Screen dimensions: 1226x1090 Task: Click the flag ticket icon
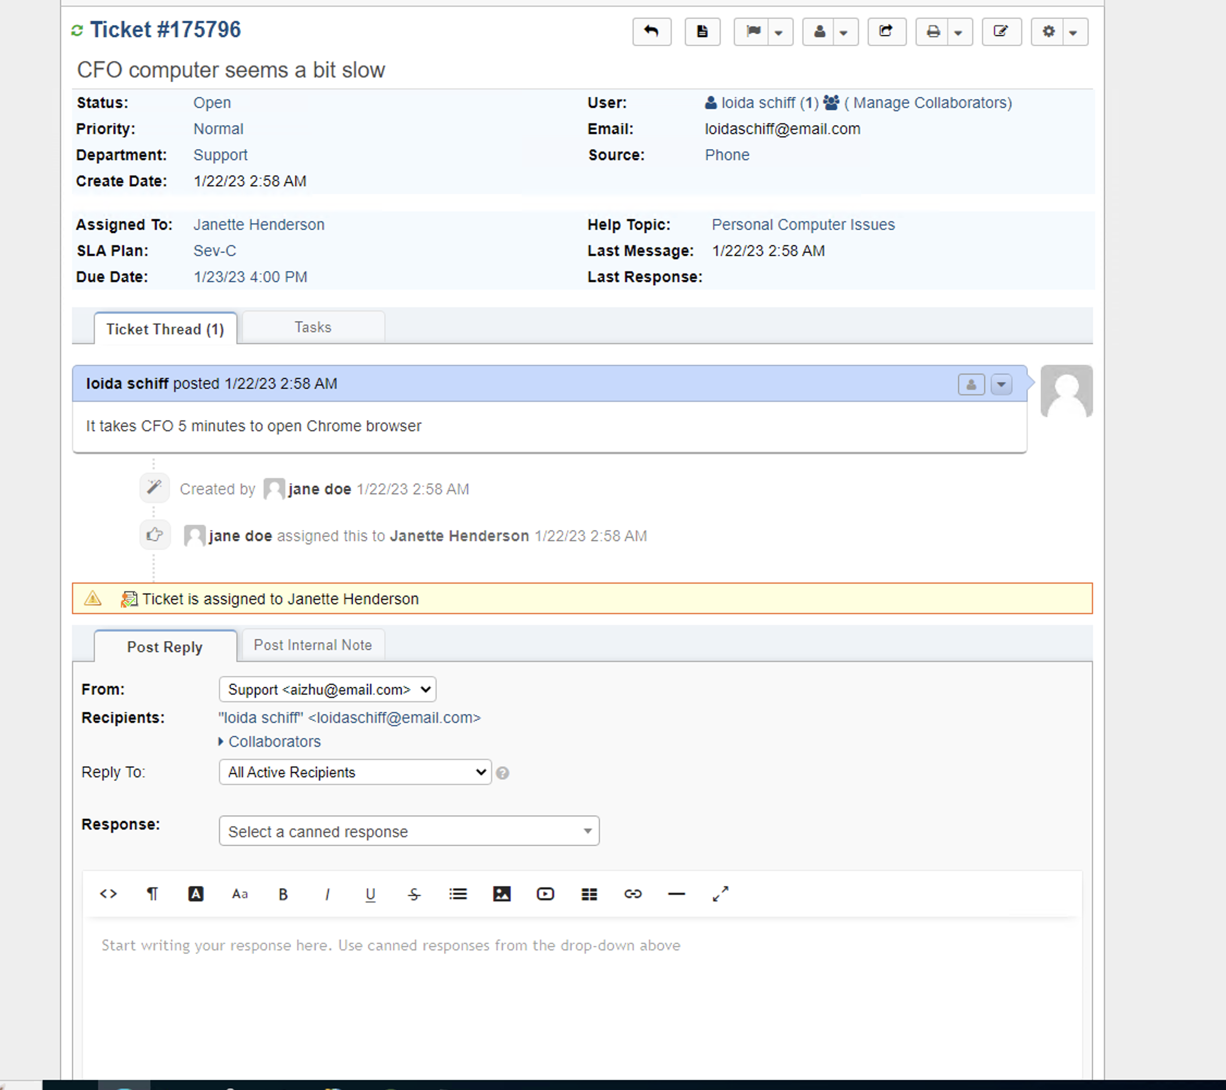(x=753, y=32)
